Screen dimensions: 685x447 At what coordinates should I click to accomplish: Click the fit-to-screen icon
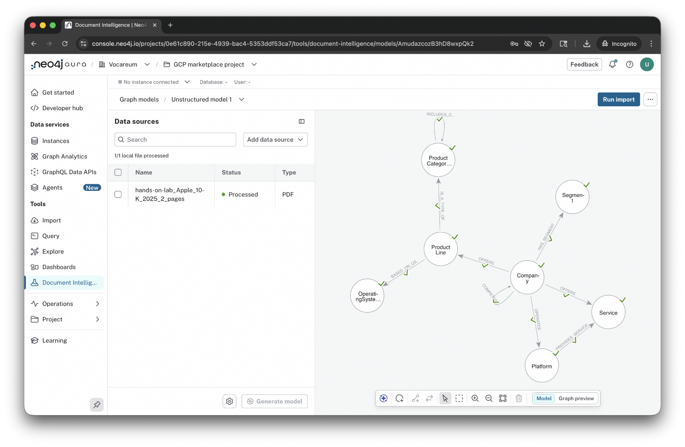(503, 398)
